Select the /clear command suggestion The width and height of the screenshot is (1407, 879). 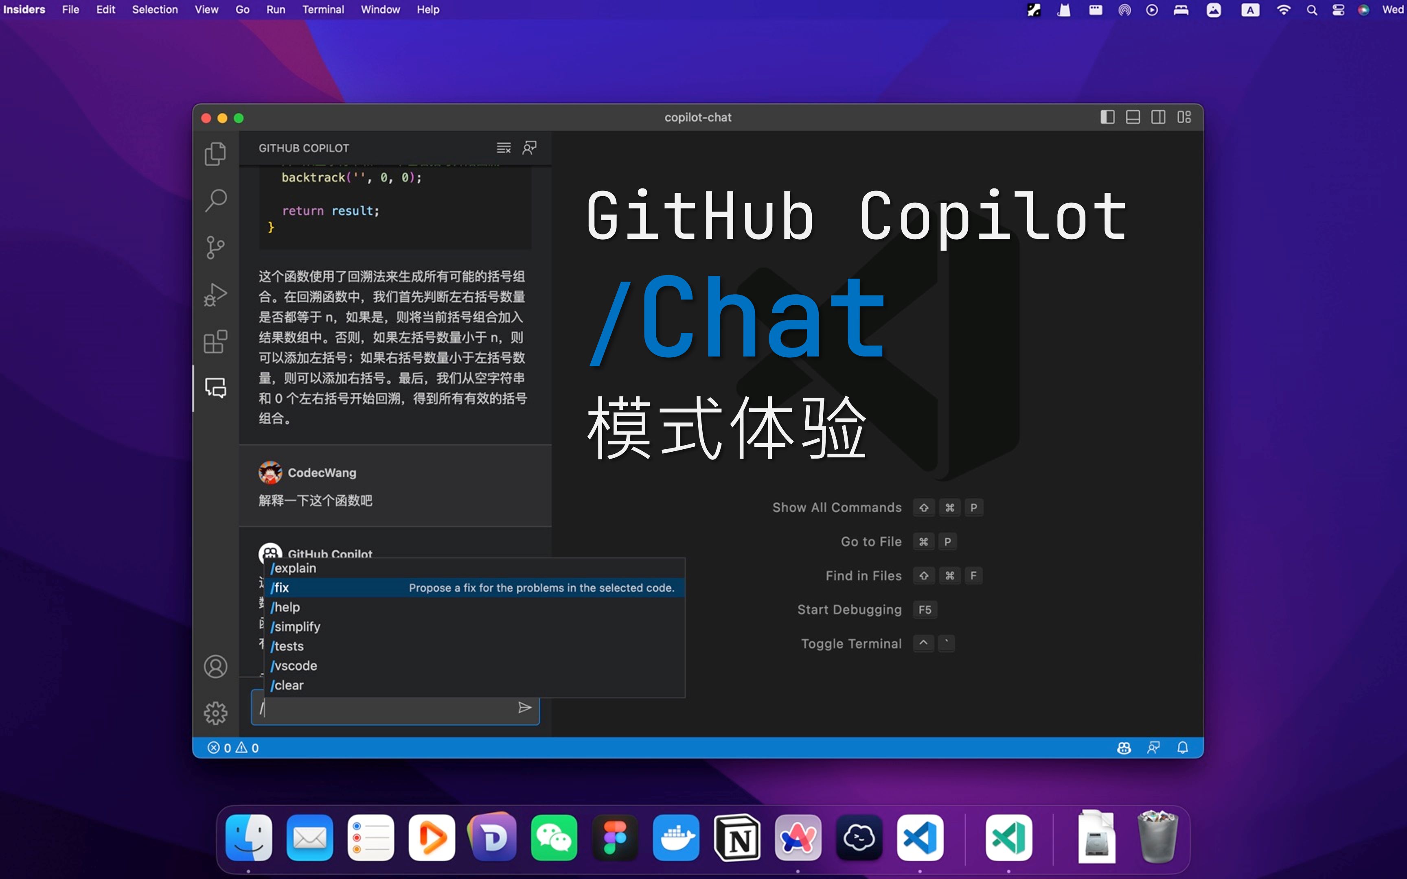[x=474, y=685]
